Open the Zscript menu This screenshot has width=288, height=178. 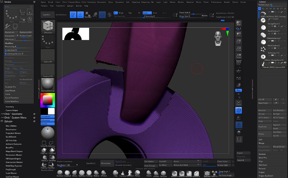click(x=79, y=6)
